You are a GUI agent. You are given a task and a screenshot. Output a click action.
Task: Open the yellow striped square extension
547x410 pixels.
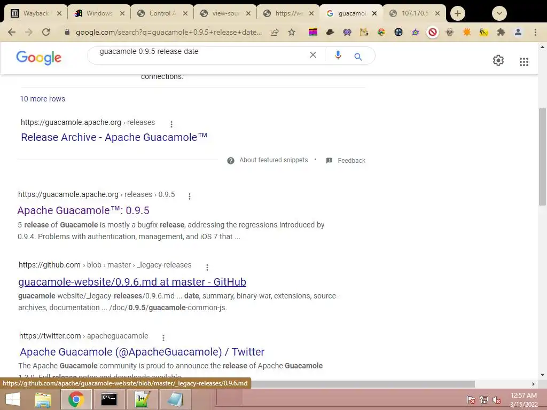(x=484, y=33)
